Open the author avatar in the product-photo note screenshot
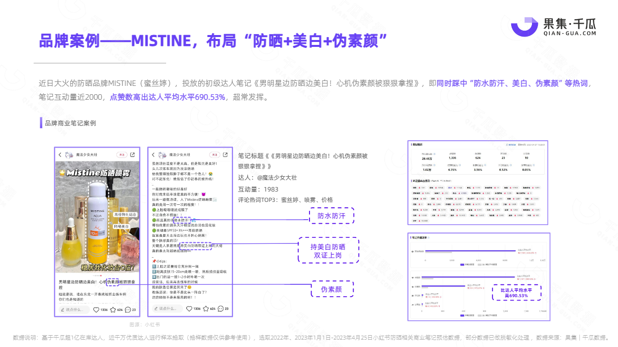Viewport: 618px width, 347px height. (69, 155)
